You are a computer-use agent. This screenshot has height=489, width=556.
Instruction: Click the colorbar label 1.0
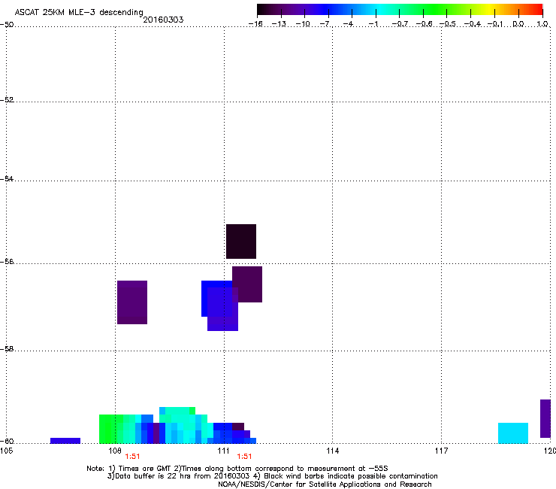coord(542,24)
